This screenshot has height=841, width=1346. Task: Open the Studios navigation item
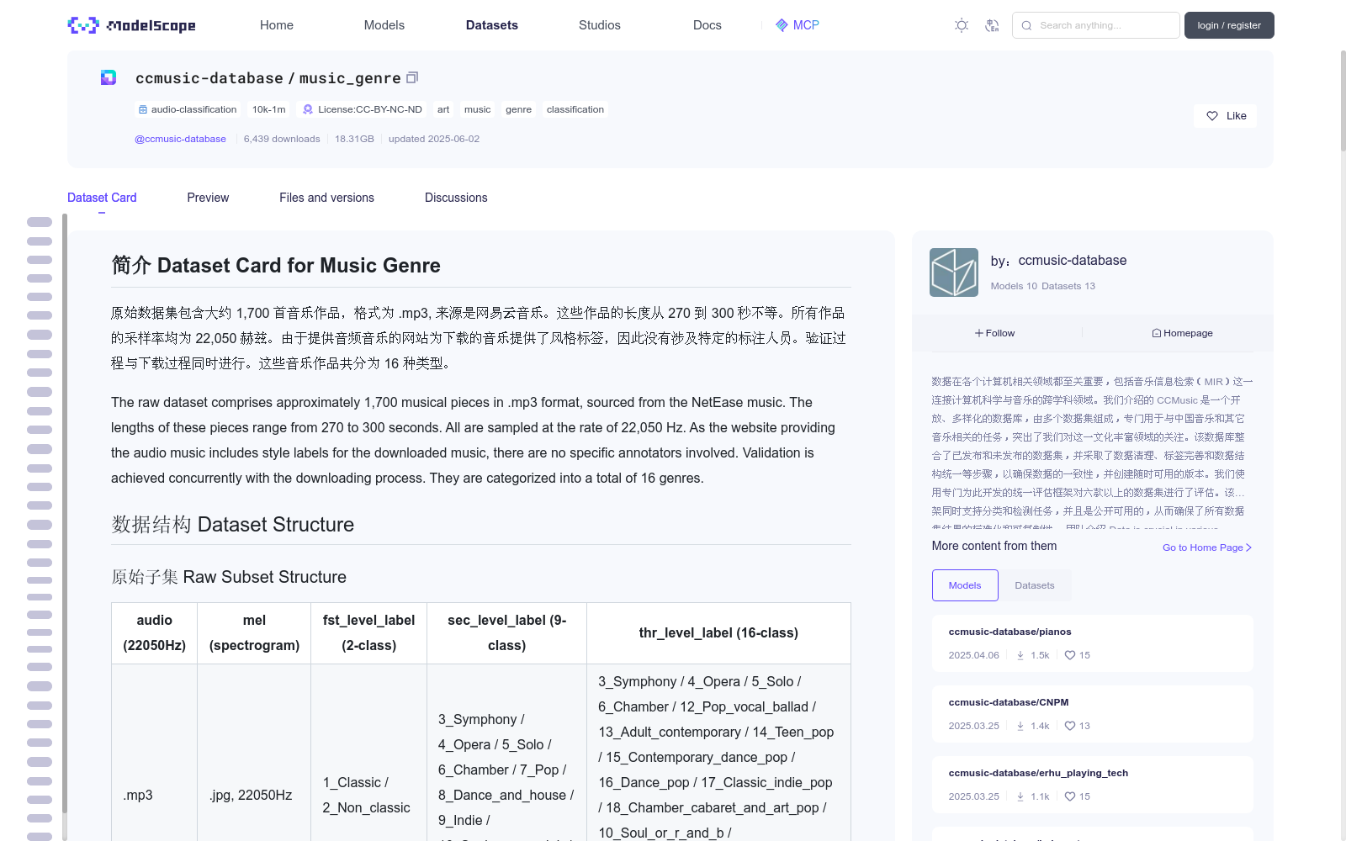click(600, 25)
